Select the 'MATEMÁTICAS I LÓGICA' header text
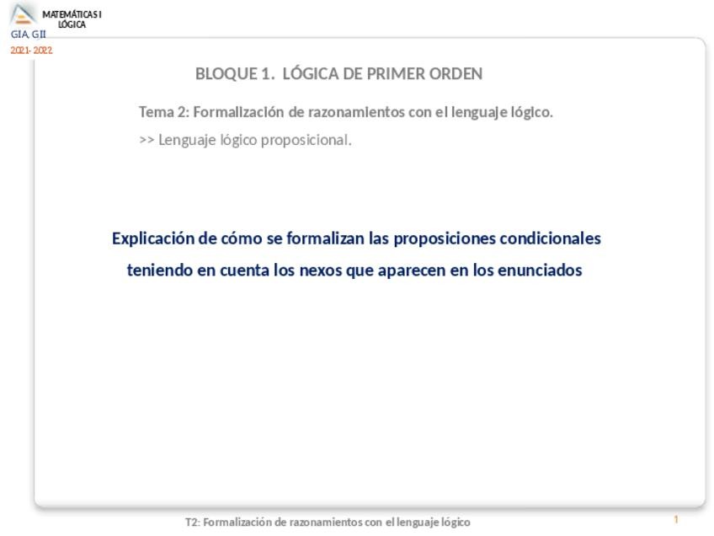Image resolution: width=714 pixels, height=536 pixels. pos(72,19)
